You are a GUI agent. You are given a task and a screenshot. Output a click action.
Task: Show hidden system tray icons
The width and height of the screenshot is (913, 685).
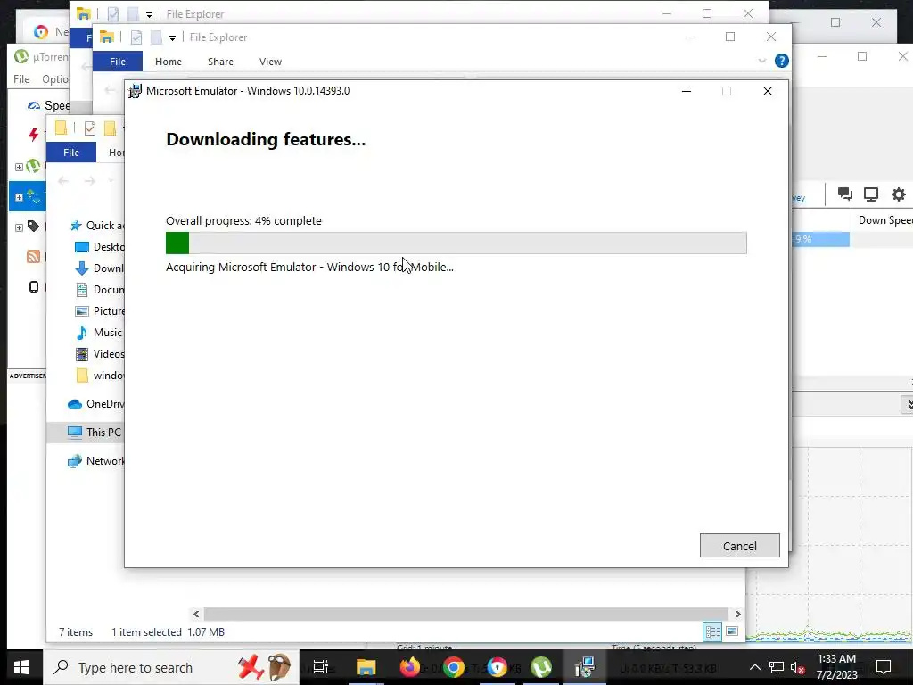click(x=754, y=667)
